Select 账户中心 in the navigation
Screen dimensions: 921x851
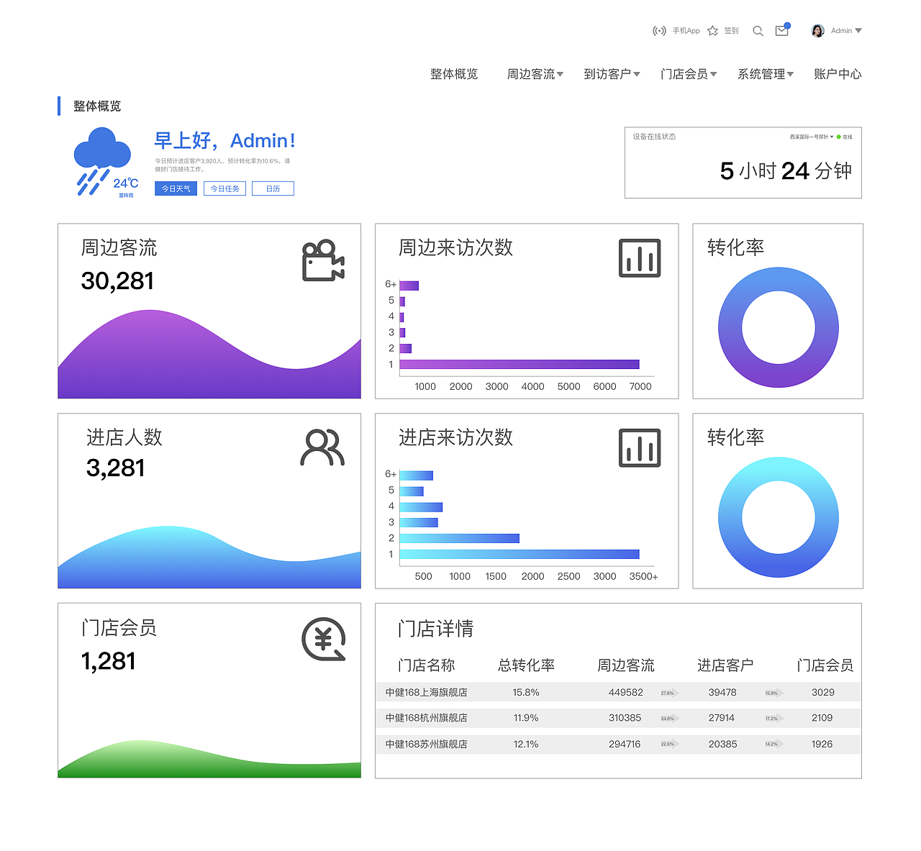[x=837, y=73]
